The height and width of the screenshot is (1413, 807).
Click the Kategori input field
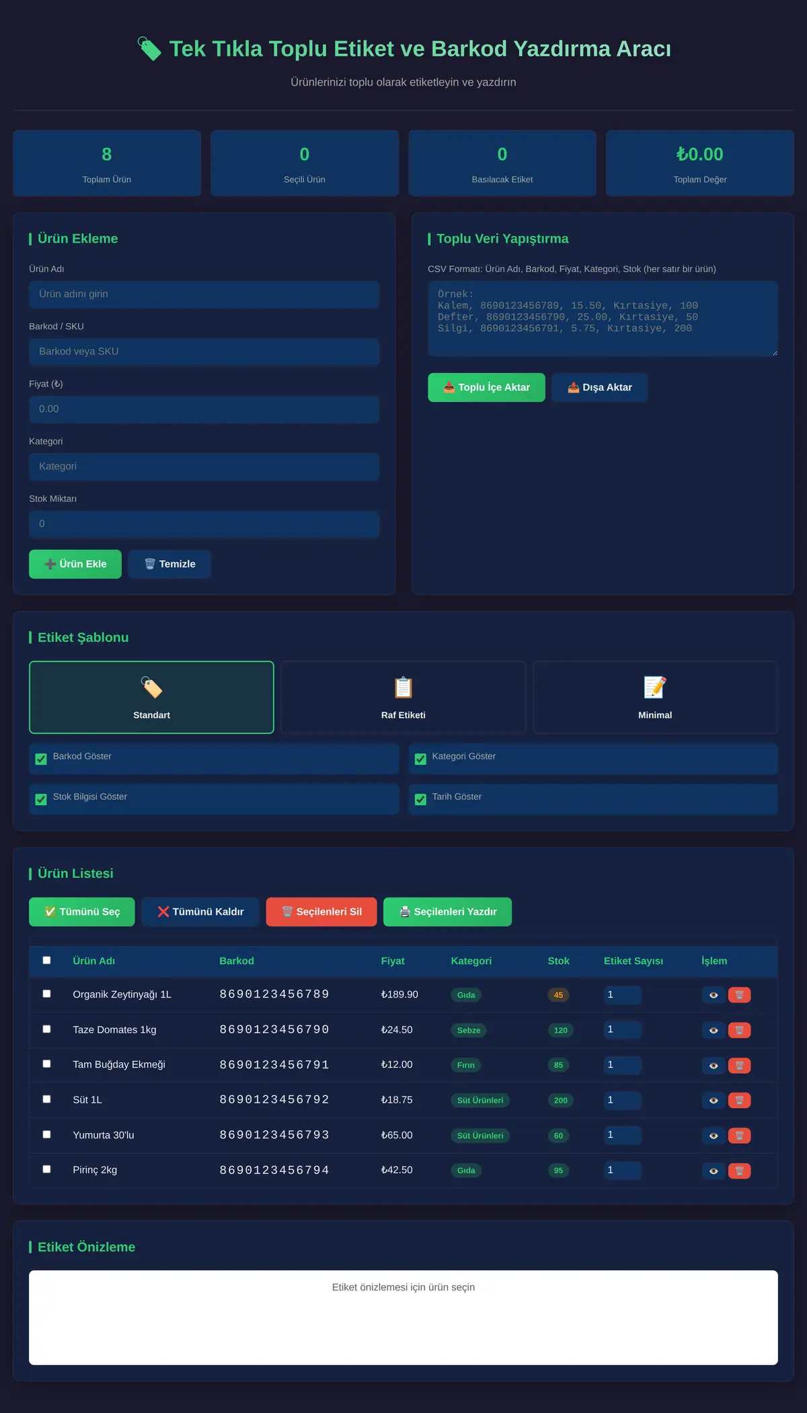(x=204, y=467)
